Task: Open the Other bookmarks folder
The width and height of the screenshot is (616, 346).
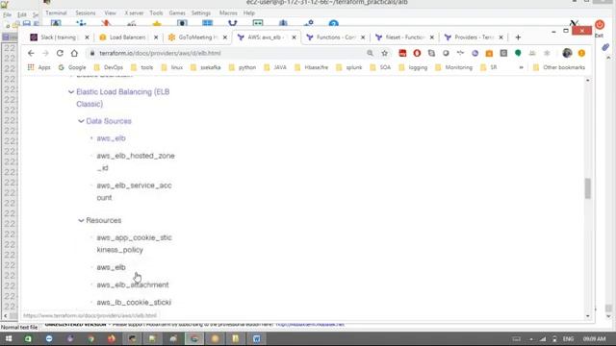Action: [558, 67]
